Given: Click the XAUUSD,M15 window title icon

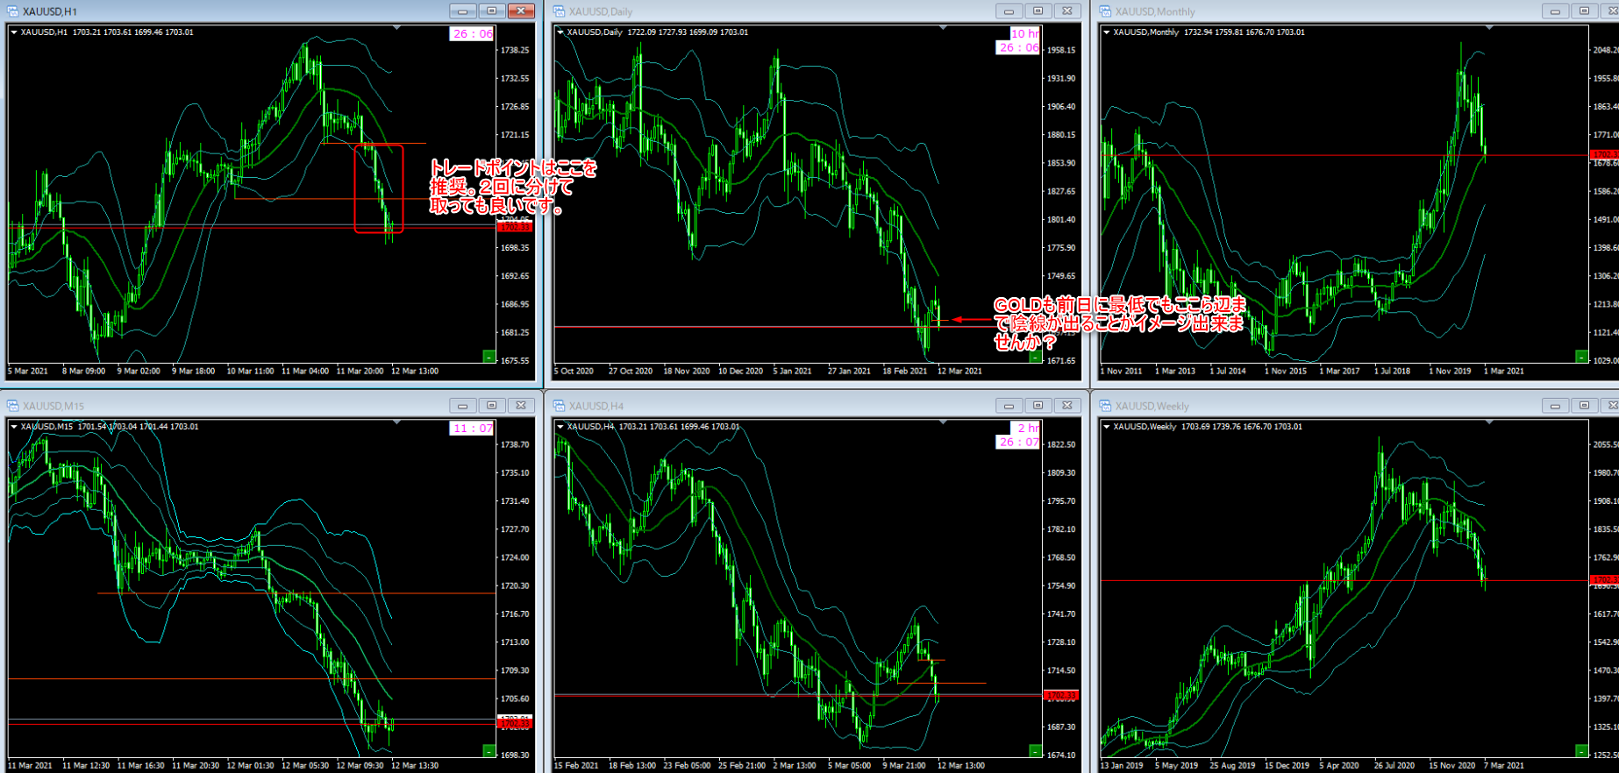Looking at the screenshot, I should point(13,406).
